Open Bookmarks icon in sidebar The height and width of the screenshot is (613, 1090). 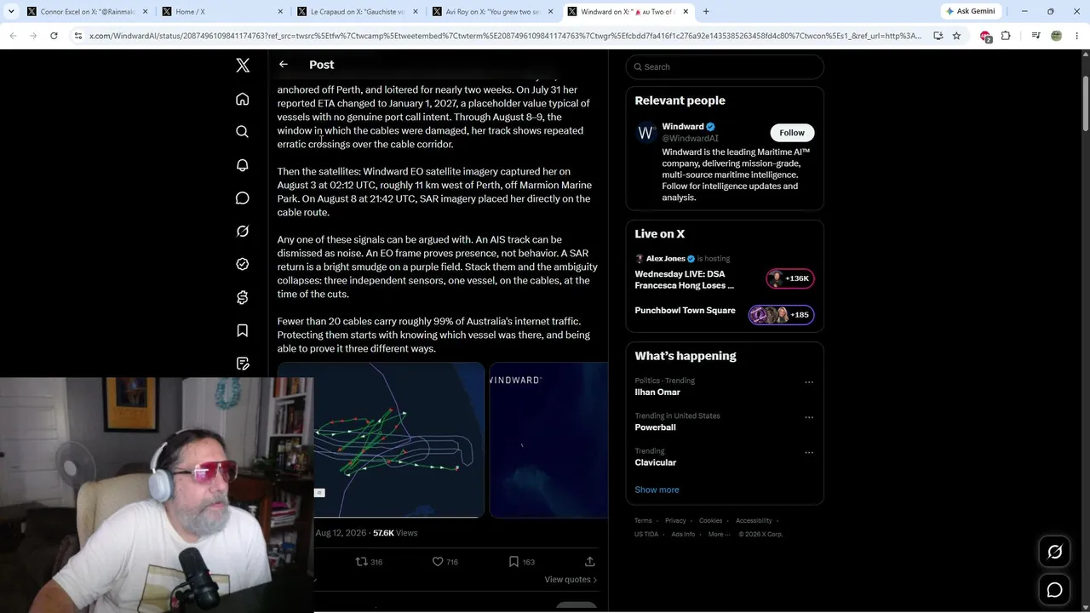point(243,330)
